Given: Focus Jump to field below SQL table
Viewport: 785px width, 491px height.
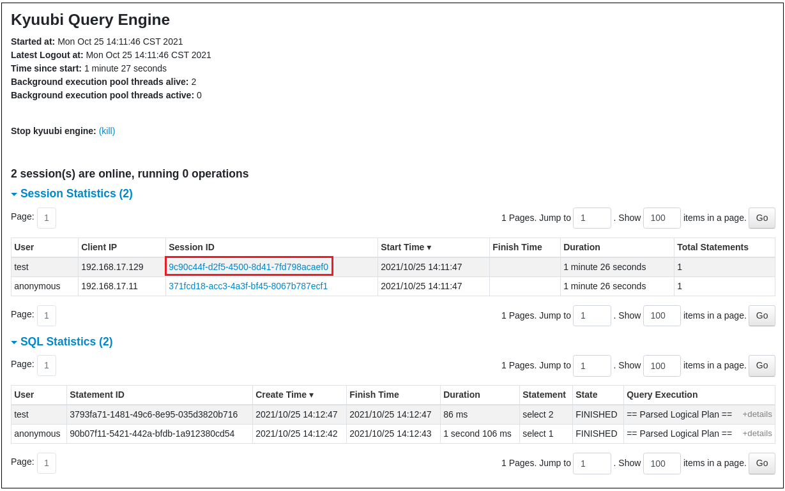Looking at the screenshot, I should point(592,463).
